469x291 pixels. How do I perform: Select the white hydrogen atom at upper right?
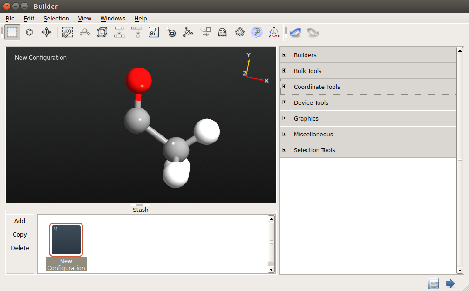click(207, 132)
